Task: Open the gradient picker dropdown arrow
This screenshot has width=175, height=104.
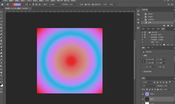Action: point(22,5)
